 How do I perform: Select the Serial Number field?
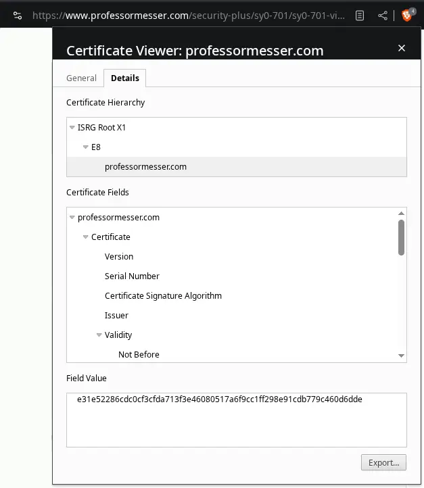(x=132, y=276)
